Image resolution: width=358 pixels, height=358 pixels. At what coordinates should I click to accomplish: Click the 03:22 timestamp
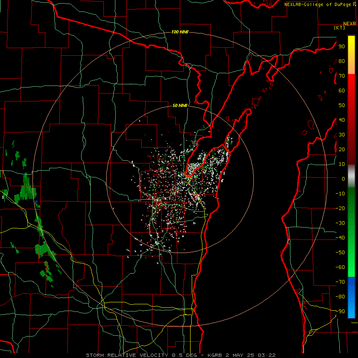click(x=267, y=355)
